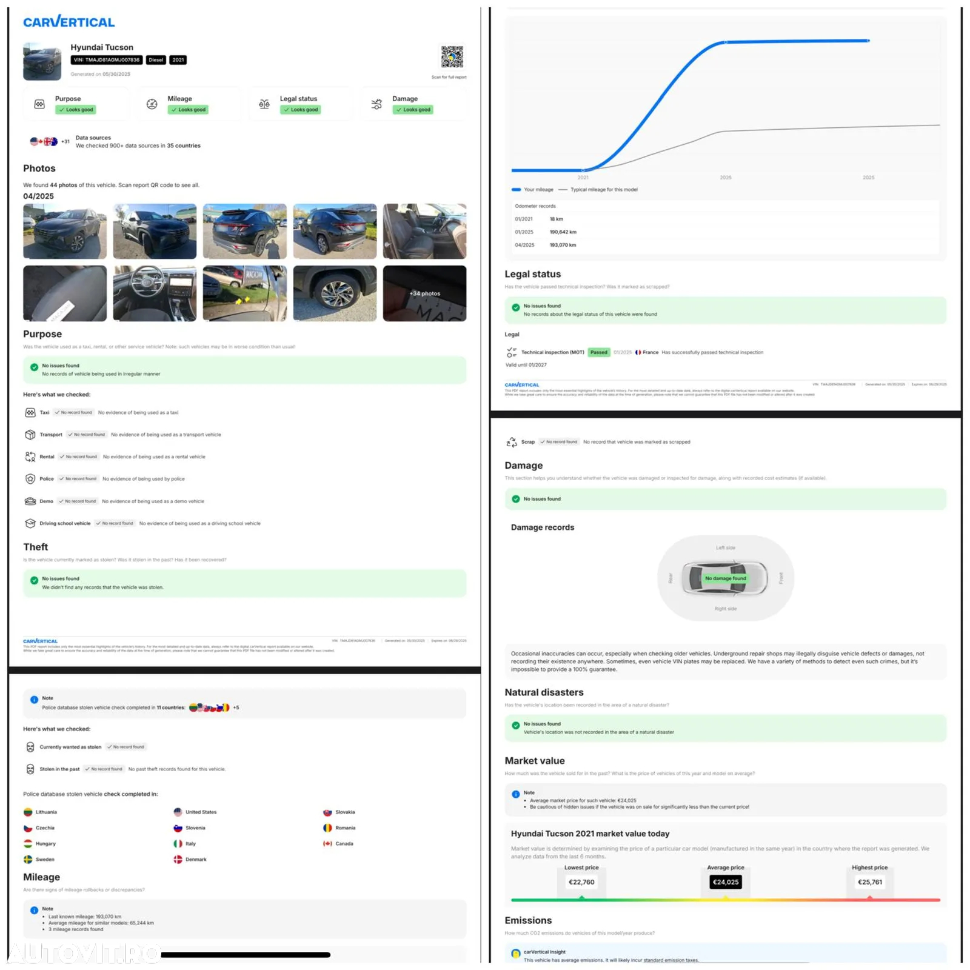The height and width of the screenshot is (970, 970).
Task: Click the Hungary country entry
Action: click(39, 844)
